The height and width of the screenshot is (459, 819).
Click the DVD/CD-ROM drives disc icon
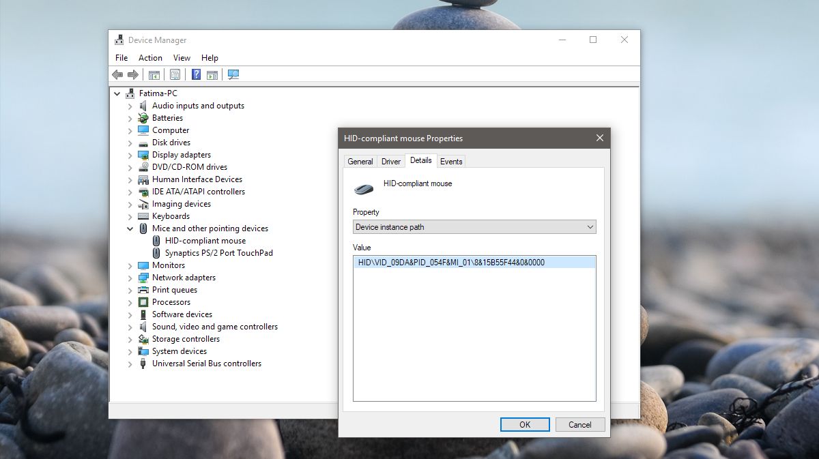point(143,167)
